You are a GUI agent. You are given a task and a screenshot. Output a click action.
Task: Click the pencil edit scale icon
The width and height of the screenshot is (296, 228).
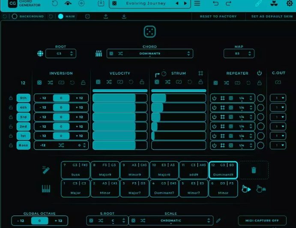tap(218, 220)
